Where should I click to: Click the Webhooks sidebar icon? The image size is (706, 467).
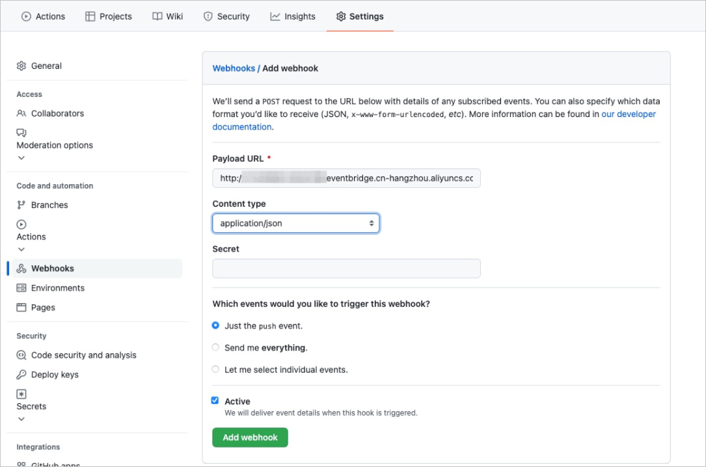click(21, 269)
